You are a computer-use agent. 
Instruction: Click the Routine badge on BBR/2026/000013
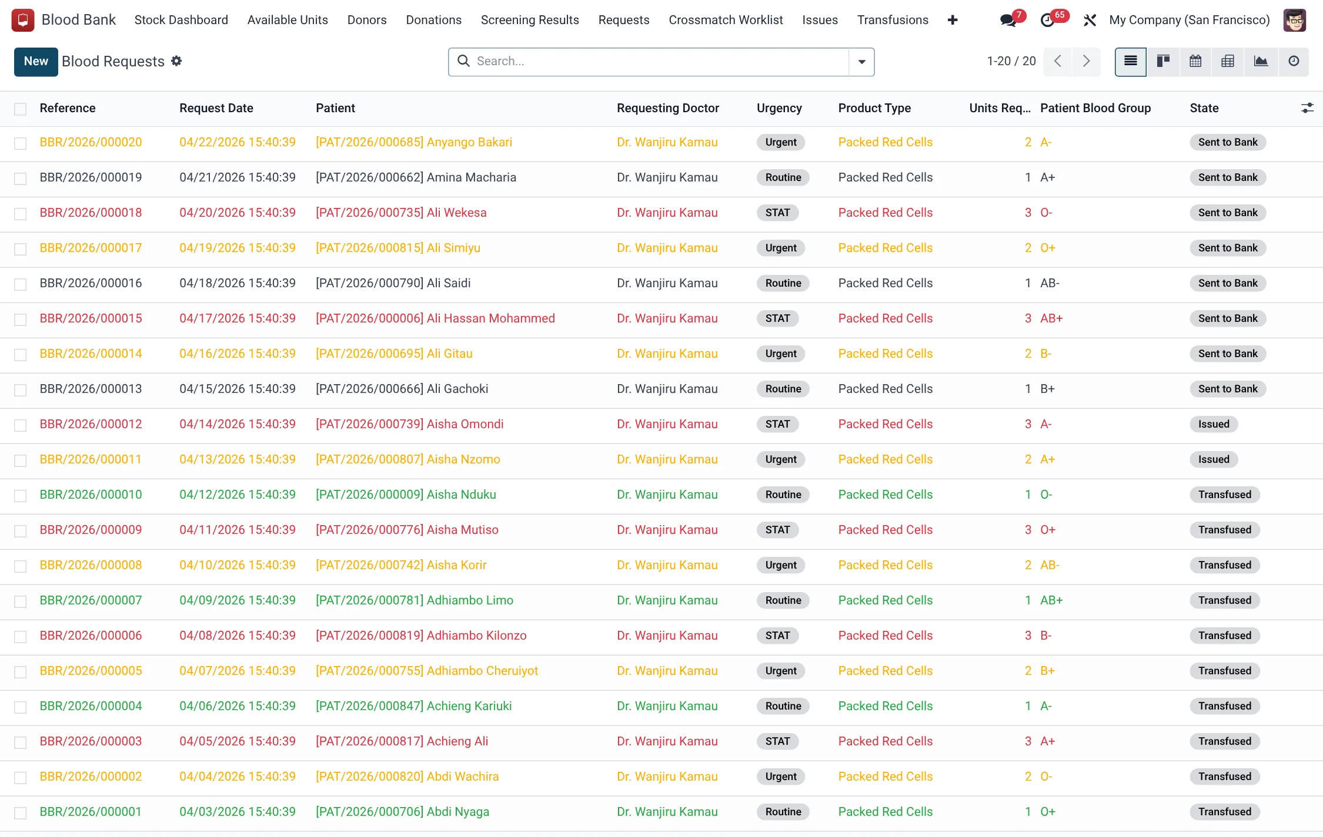783,389
